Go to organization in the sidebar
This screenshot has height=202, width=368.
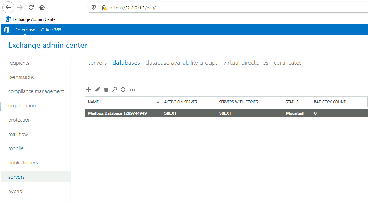[x=22, y=106]
